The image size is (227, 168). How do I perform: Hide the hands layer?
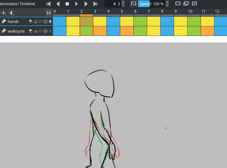30,22
